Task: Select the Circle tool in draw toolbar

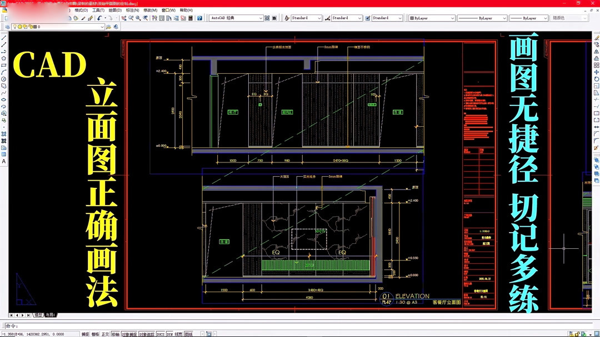Action: 4,79
